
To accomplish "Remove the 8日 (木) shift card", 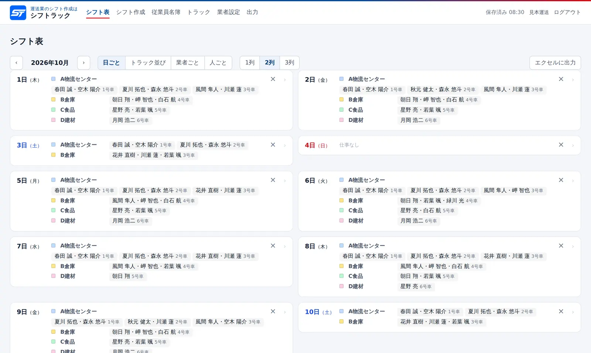I will pos(561,246).
